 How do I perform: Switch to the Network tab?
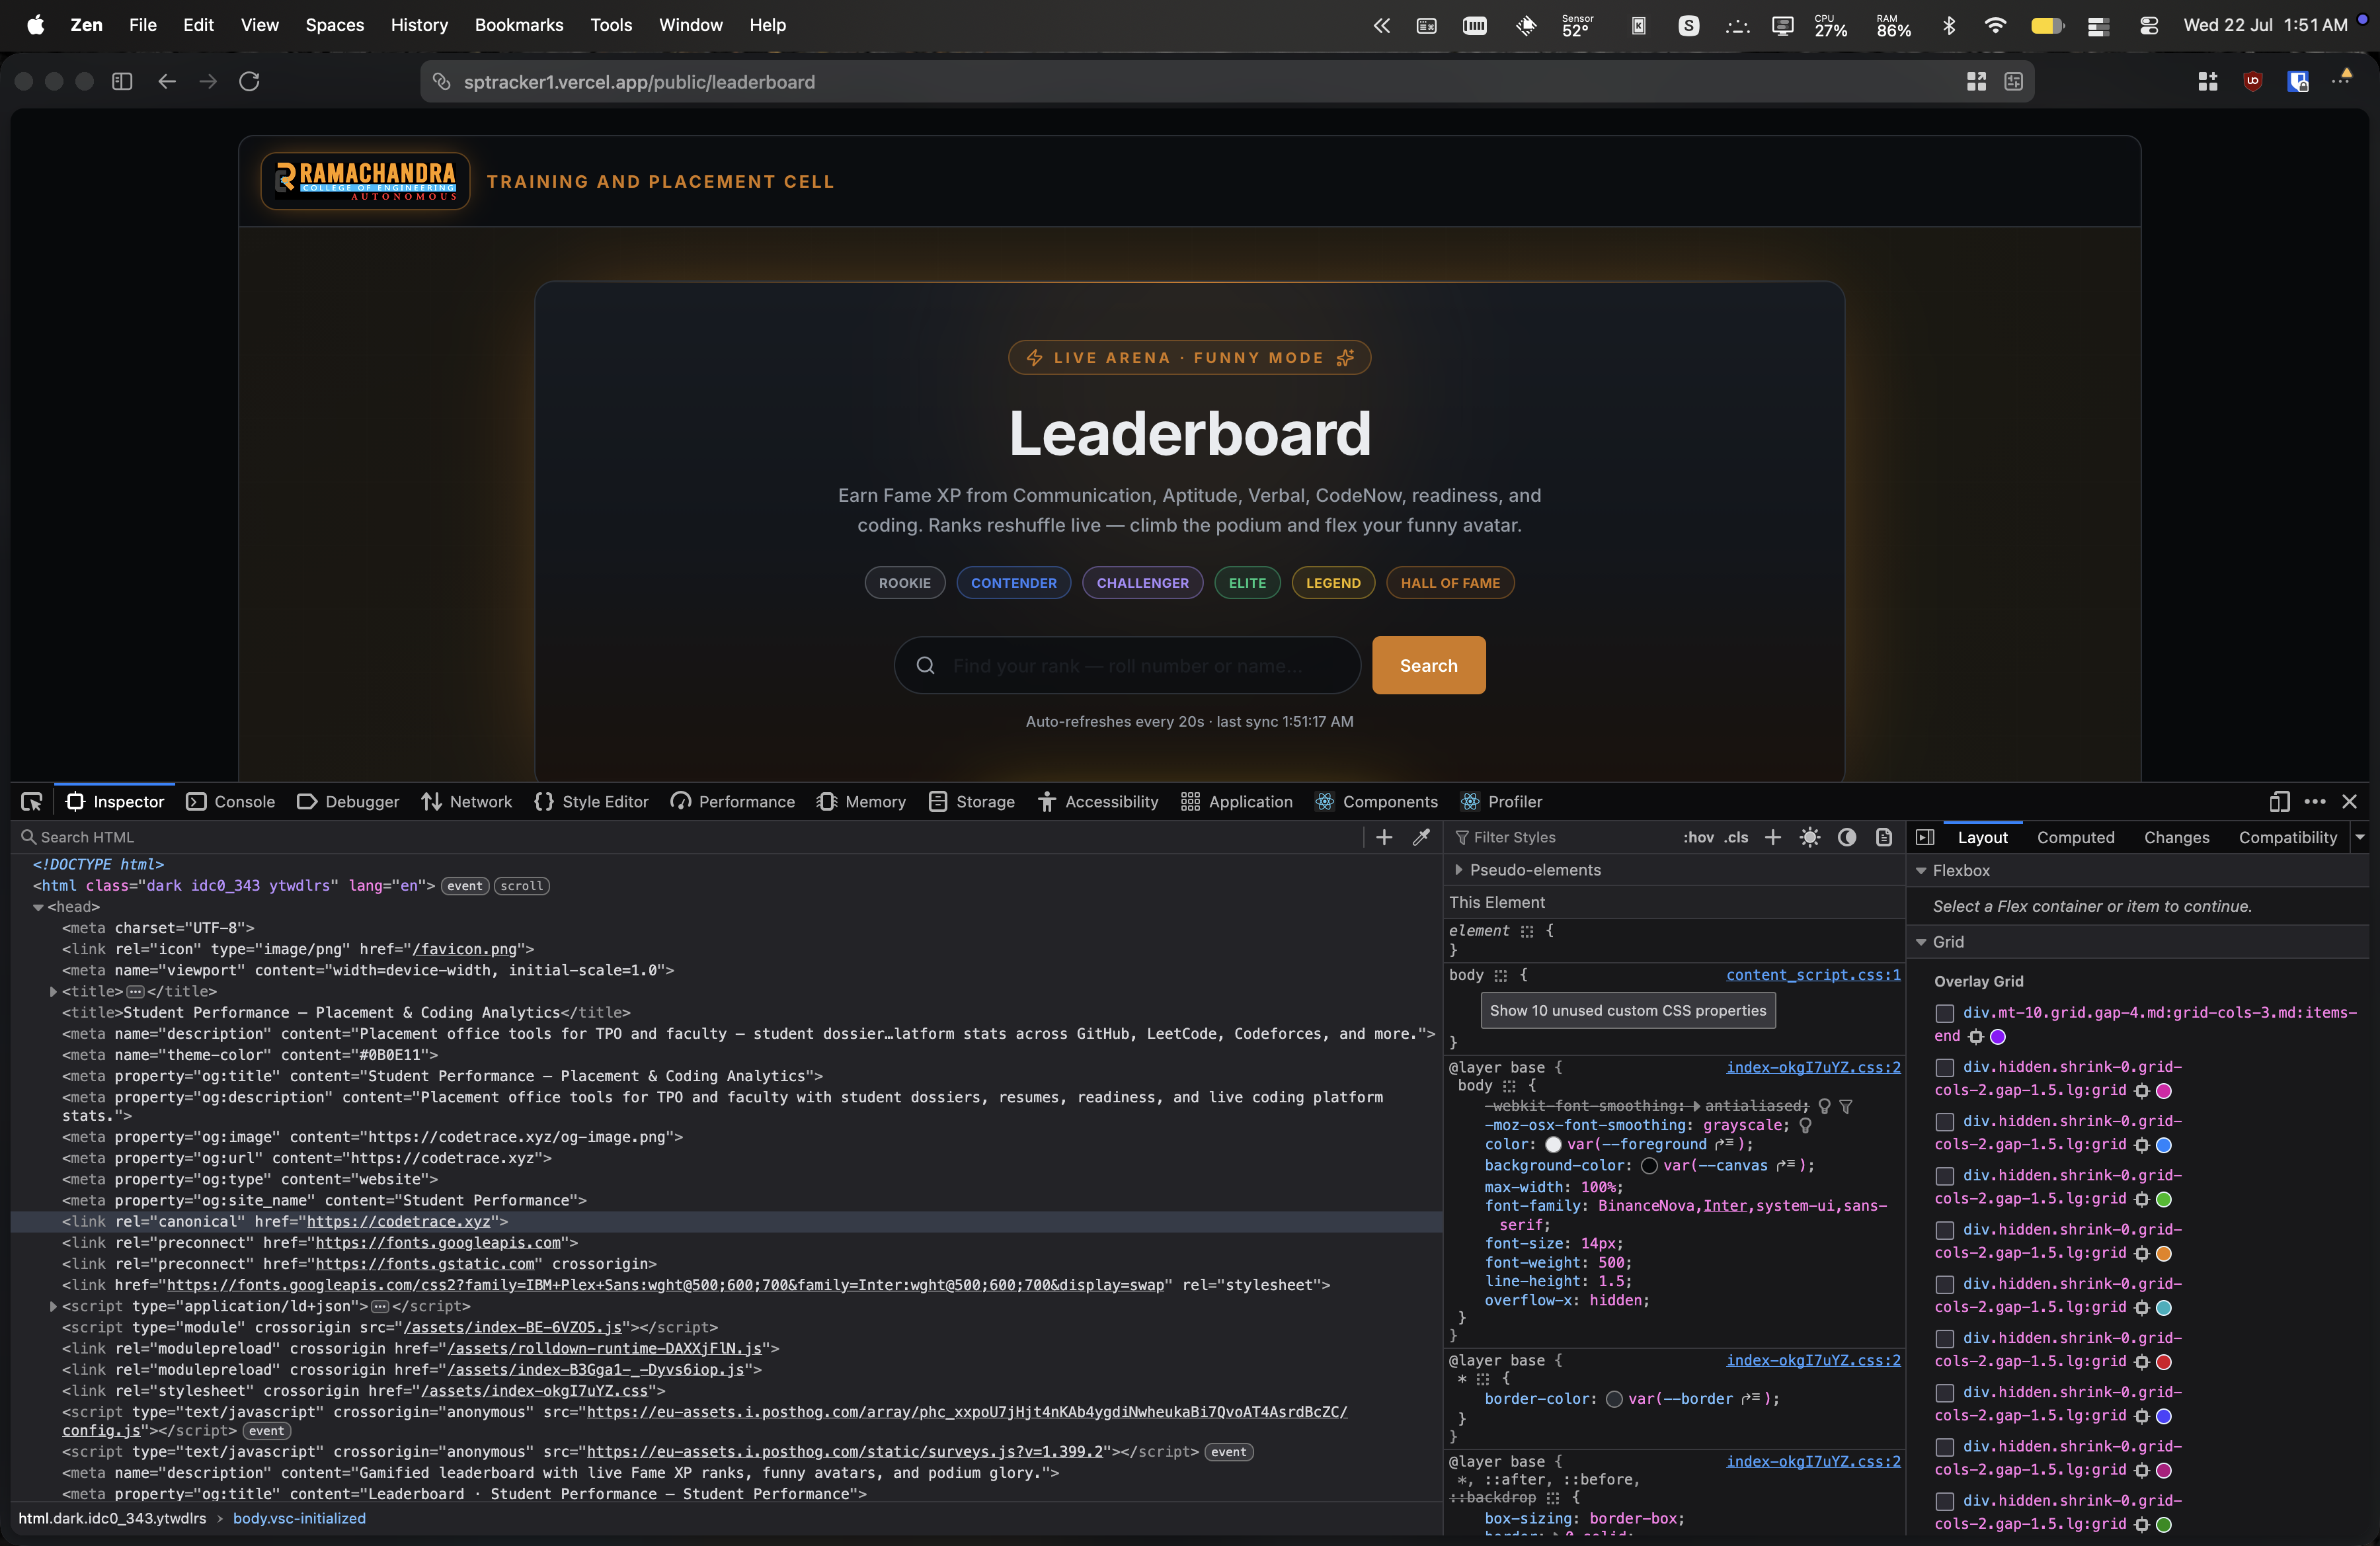pyautogui.click(x=466, y=801)
